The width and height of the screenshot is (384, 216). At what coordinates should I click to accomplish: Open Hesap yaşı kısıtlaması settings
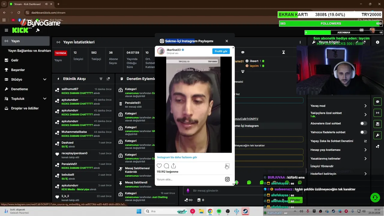pyautogui.click(x=339, y=150)
